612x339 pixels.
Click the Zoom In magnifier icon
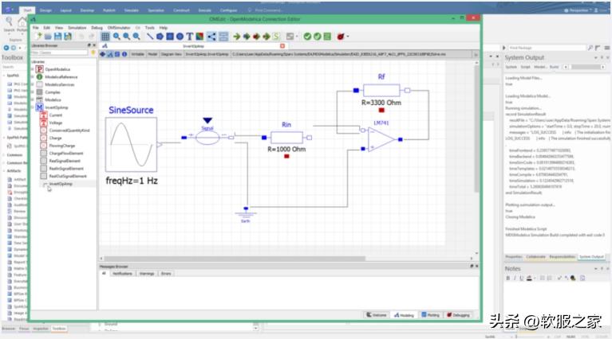[116, 36]
